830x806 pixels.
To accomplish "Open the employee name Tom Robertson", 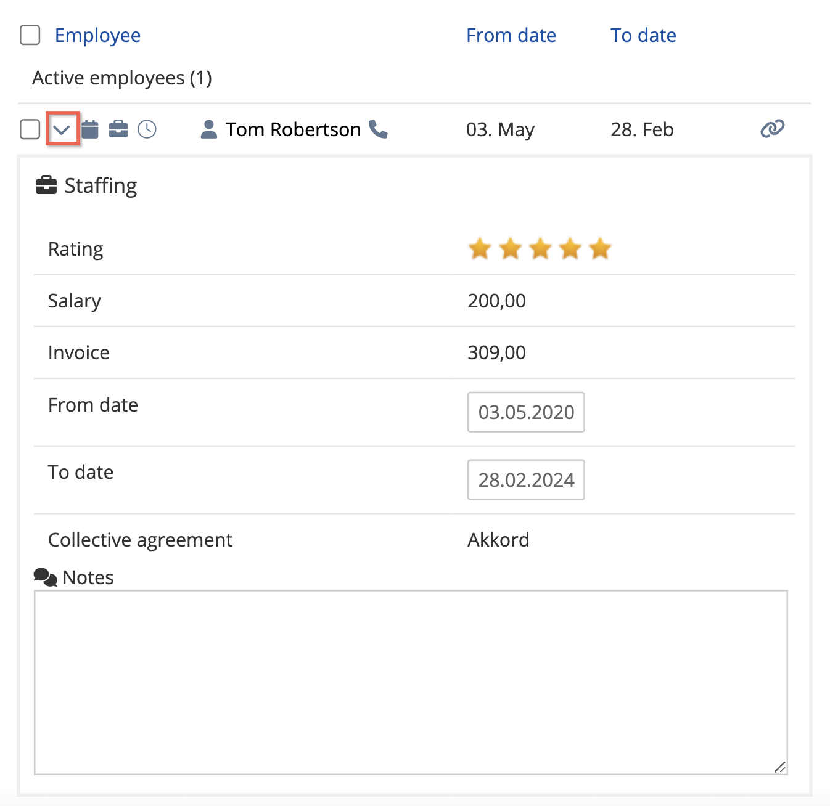I will [x=293, y=129].
